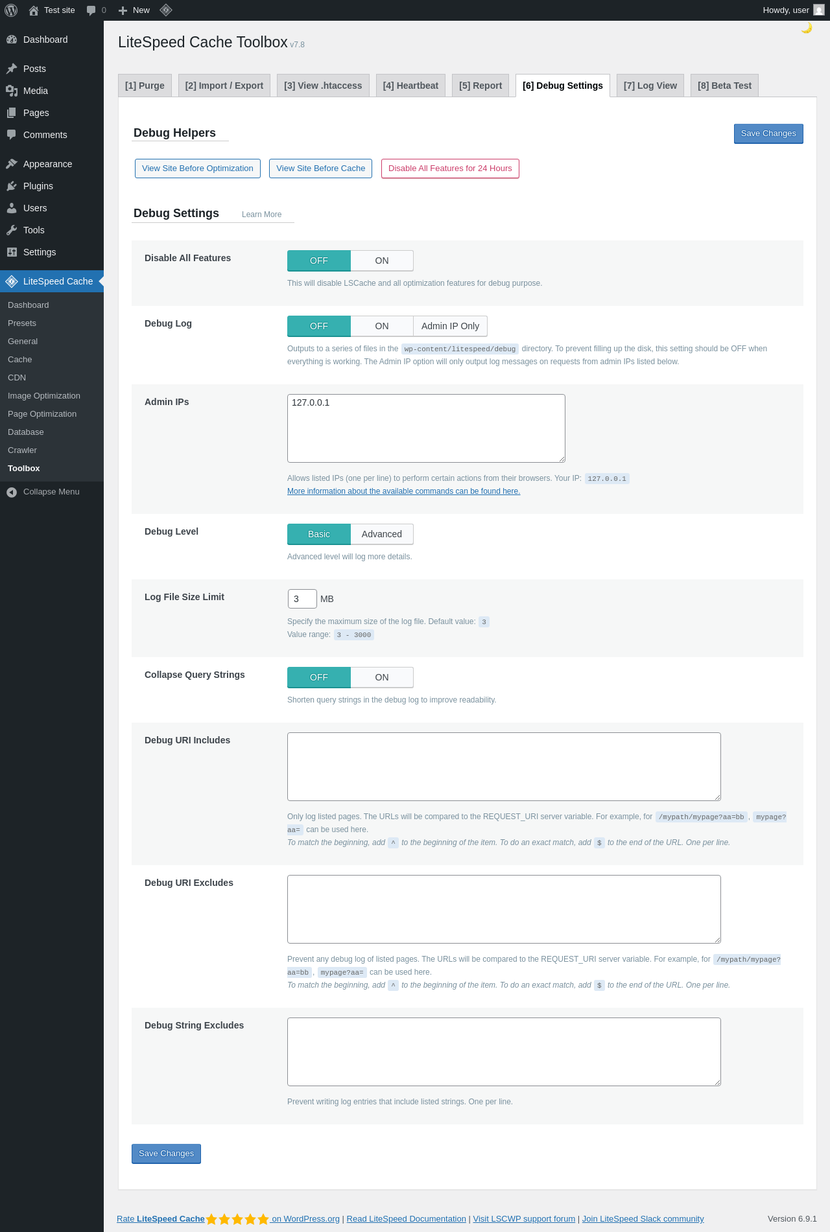This screenshot has width=830, height=1232.
Task: Open the [2] Import / Export tab
Action: [224, 86]
